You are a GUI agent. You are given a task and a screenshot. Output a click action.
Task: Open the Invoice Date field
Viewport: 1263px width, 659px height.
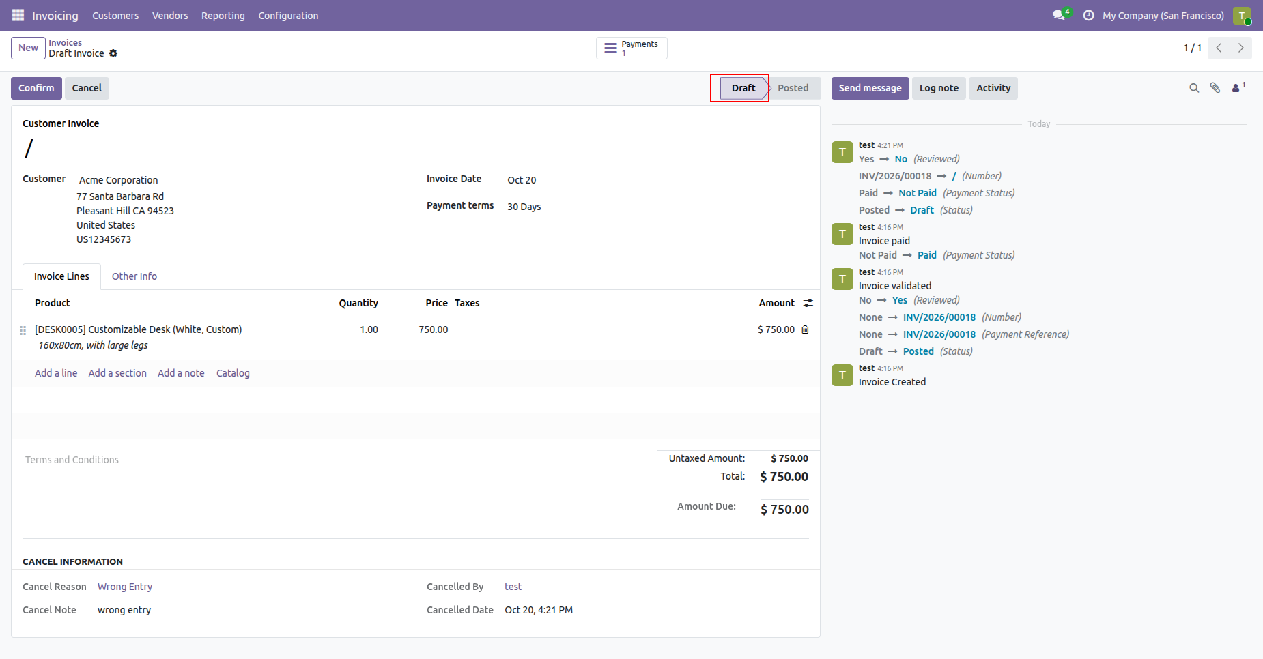point(522,180)
